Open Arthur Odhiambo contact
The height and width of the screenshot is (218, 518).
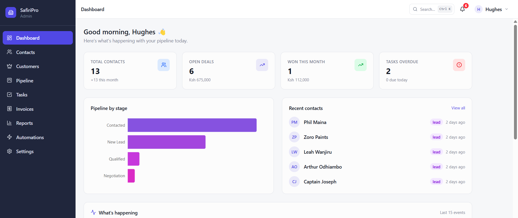[x=323, y=167]
